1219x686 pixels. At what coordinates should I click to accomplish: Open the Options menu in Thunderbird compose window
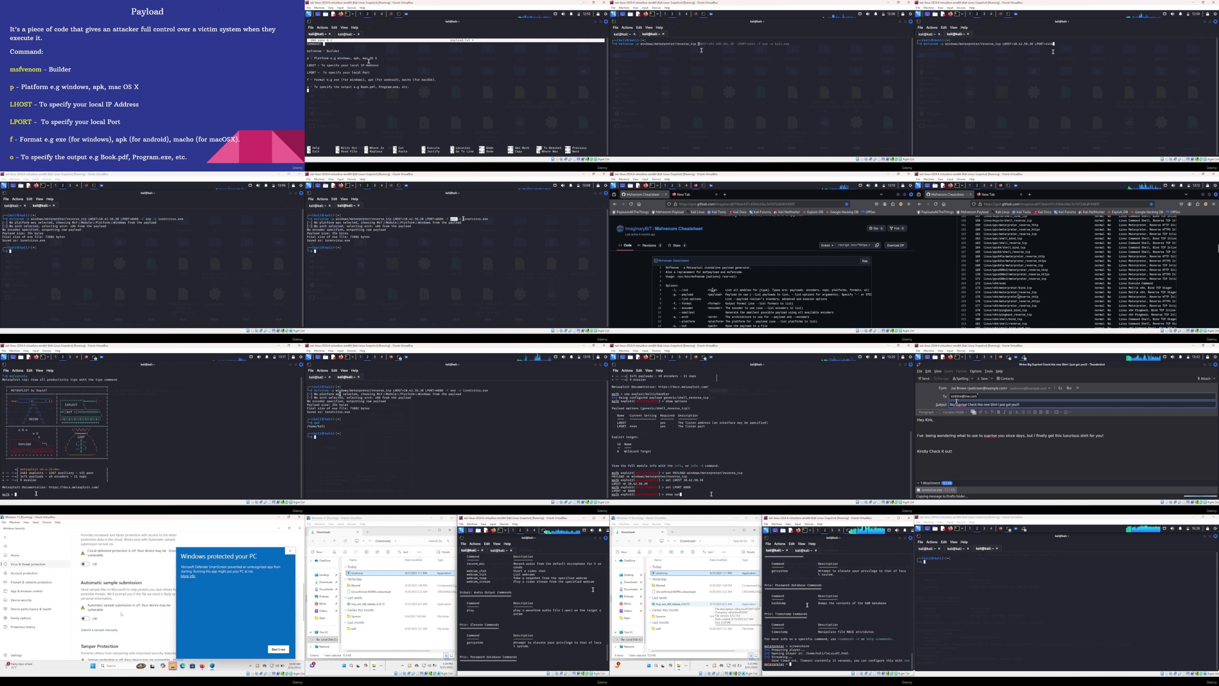coord(976,372)
